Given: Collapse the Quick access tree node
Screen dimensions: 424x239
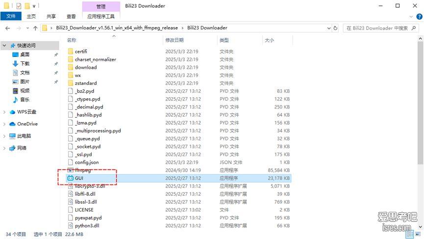Looking at the screenshot, I should point(4,46).
